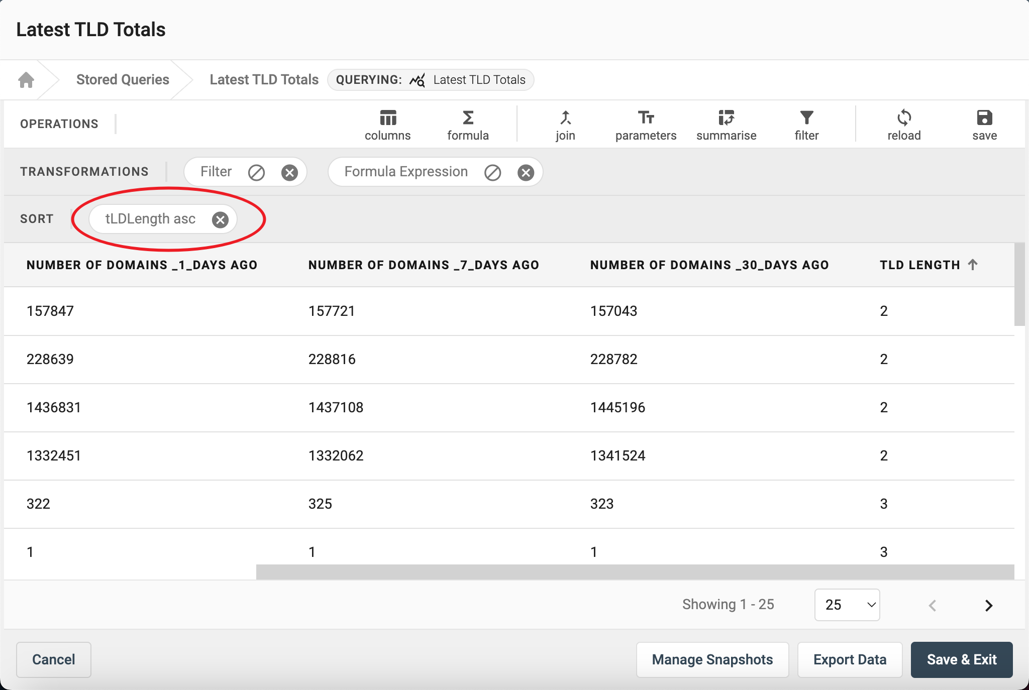Reload the query data
The height and width of the screenshot is (690, 1029).
click(904, 125)
